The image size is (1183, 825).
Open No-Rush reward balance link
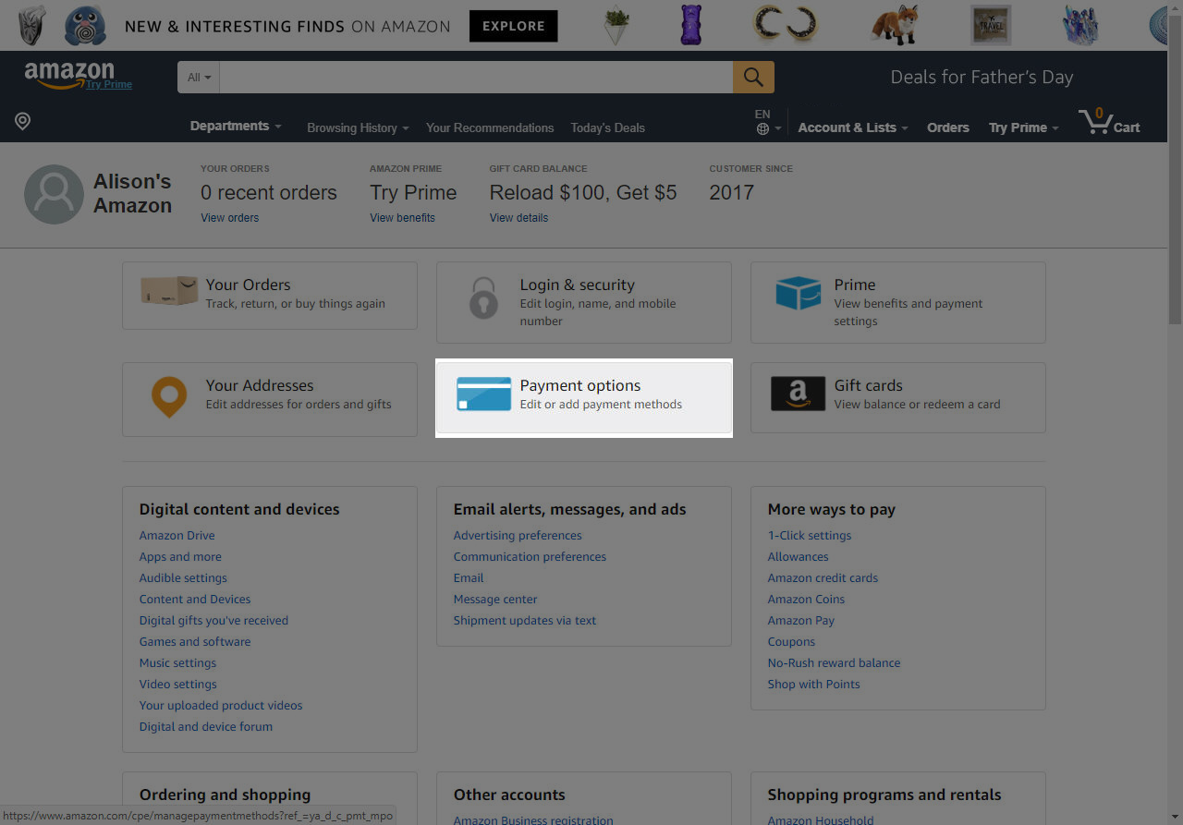pos(834,663)
